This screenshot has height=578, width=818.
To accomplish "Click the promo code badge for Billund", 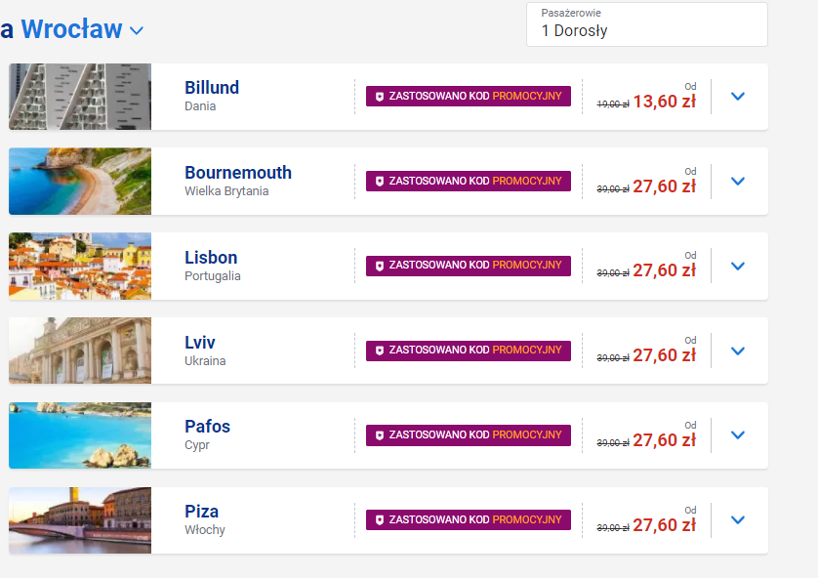I will 469,96.
